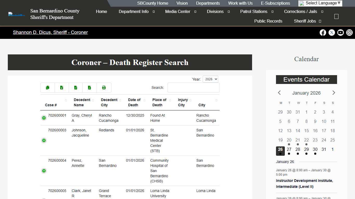Open the department's YouTube channel
This screenshot has width=355, height=199.
point(340,32)
